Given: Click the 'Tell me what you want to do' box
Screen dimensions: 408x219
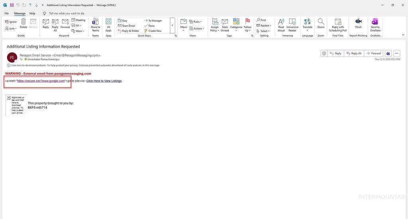Looking at the screenshot, I should point(66,13).
